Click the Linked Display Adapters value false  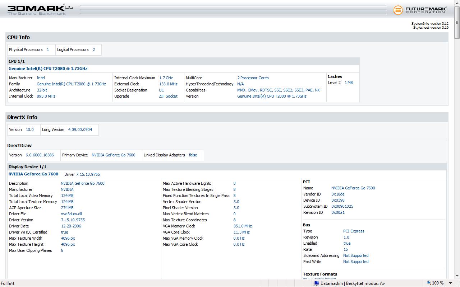point(193,155)
